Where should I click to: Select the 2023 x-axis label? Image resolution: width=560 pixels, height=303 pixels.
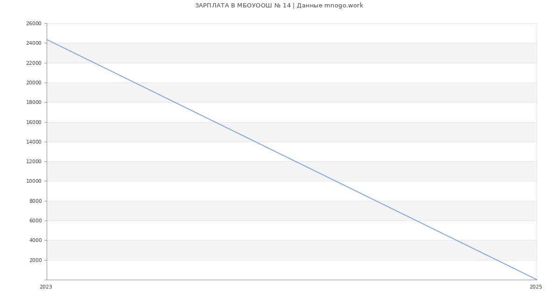[x=46, y=287]
